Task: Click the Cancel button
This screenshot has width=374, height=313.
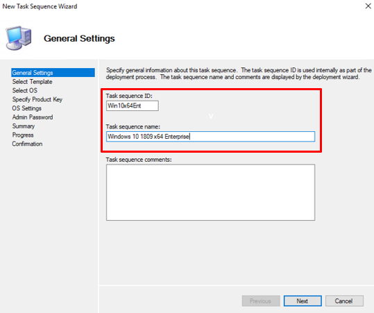Action: (344, 301)
